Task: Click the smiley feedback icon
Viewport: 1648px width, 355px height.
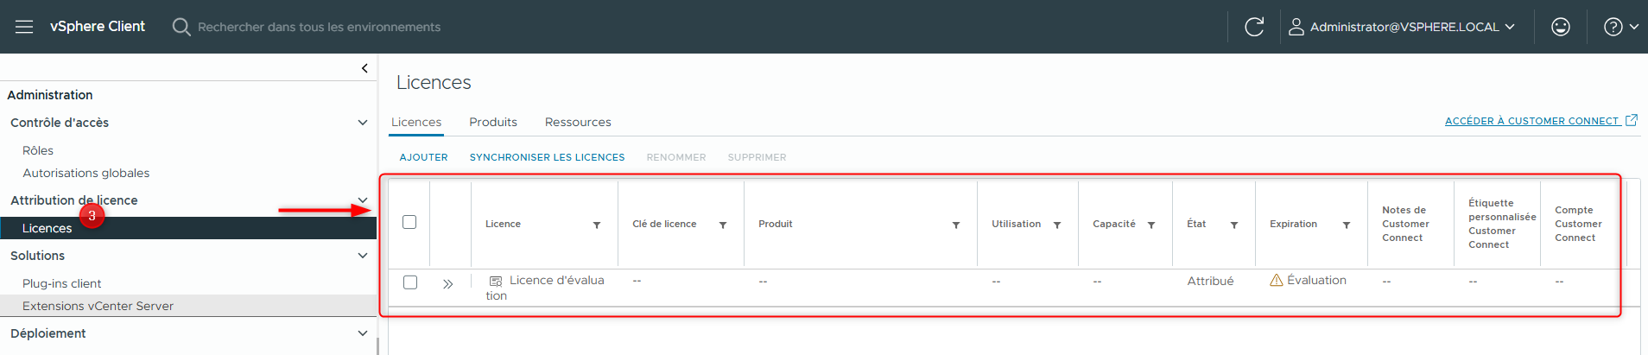Action: (x=1560, y=27)
